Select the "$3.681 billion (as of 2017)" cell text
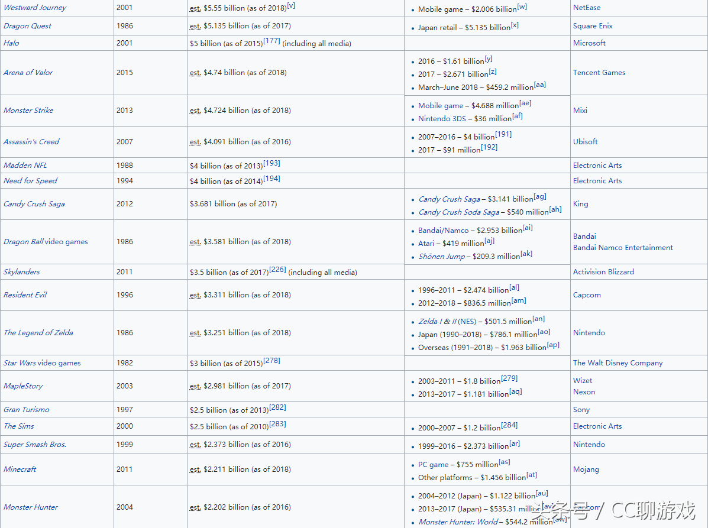This screenshot has height=528, width=708. coord(234,204)
